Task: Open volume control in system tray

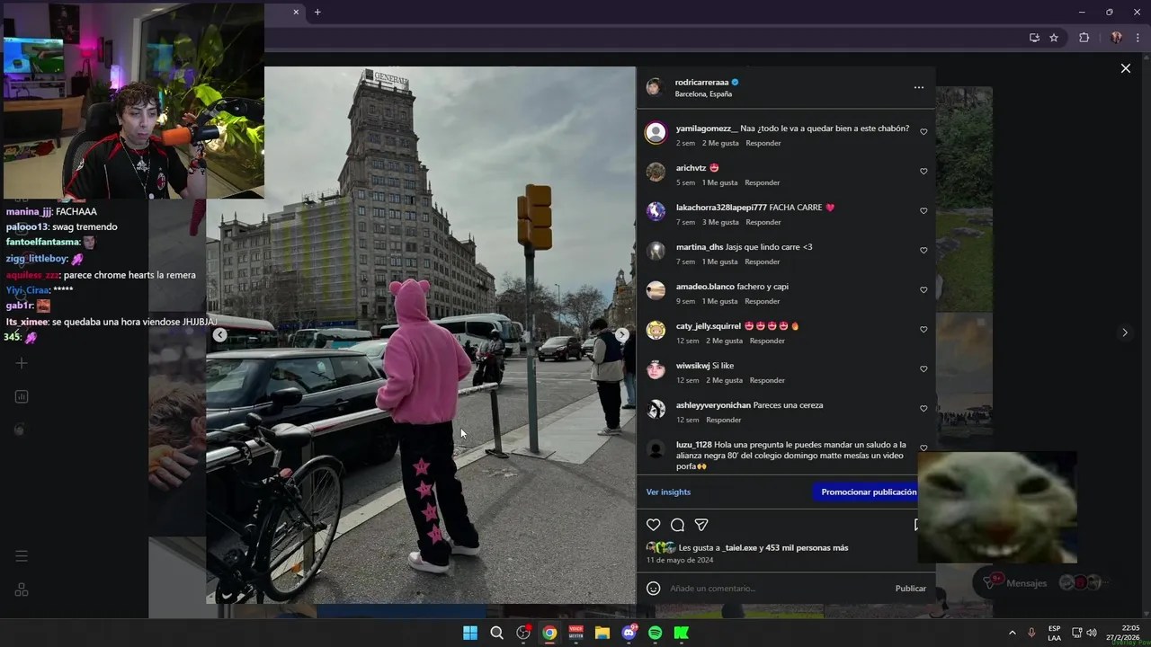Action: click(1092, 633)
